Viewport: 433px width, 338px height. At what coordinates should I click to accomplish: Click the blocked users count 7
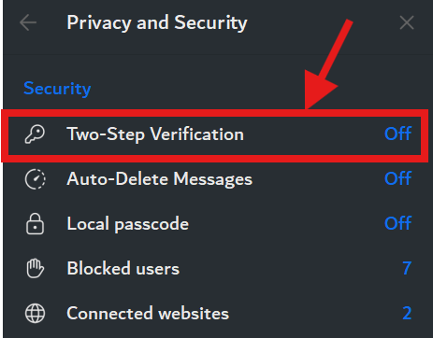(x=407, y=268)
